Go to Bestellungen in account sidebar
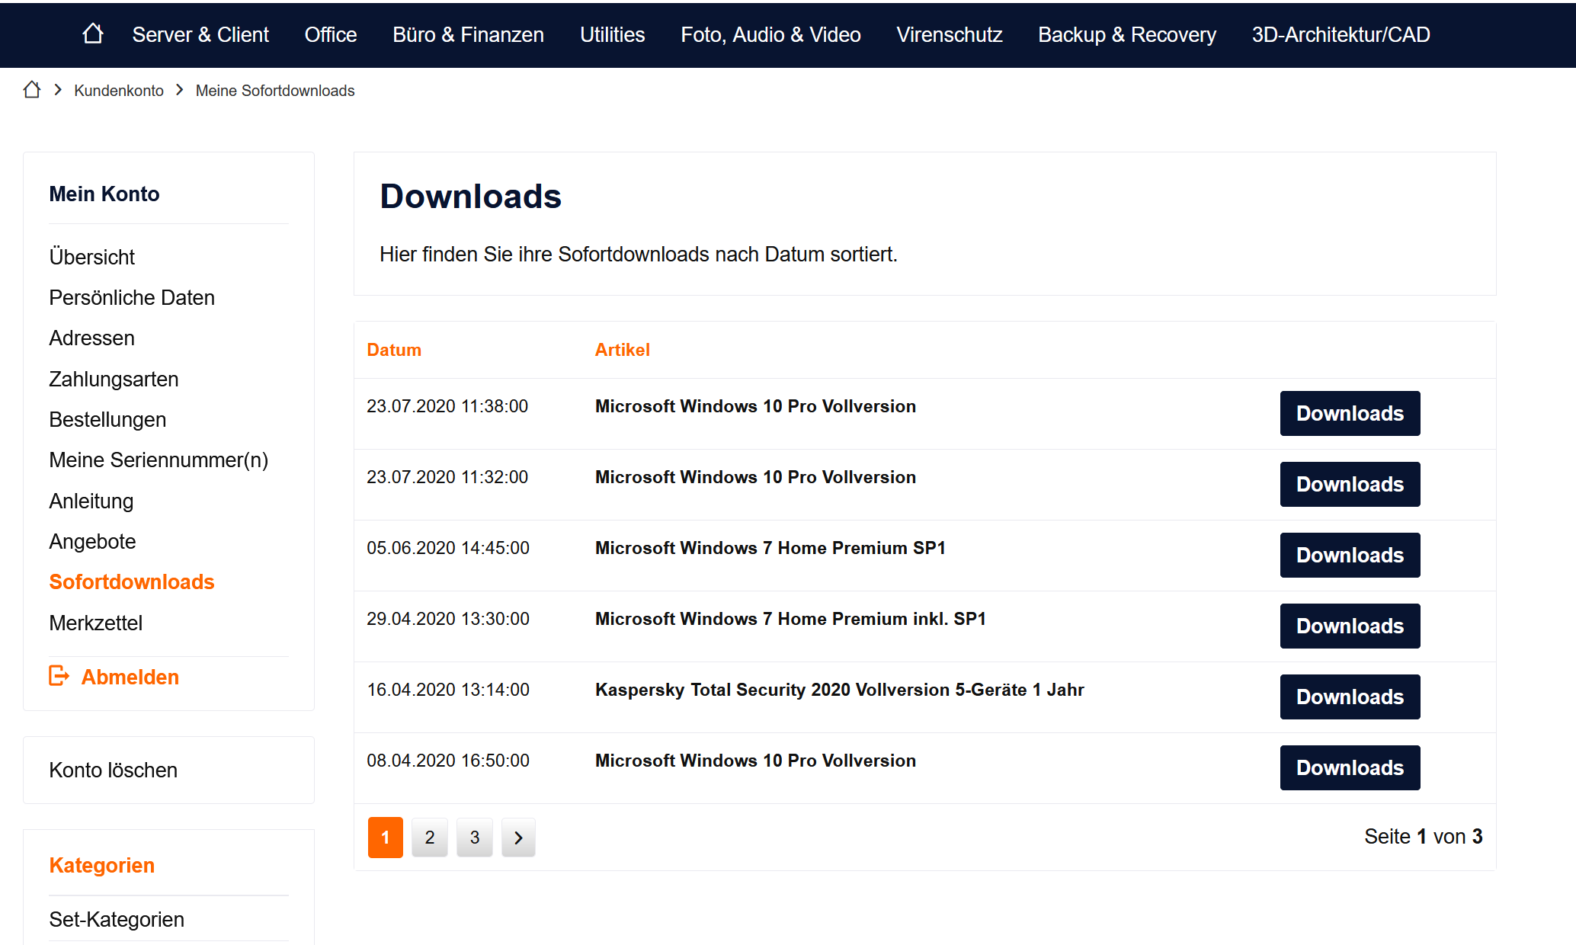 (x=107, y=419)
